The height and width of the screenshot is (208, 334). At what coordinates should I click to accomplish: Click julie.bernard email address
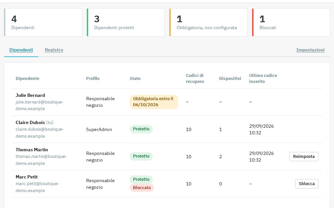pos(39,105)
